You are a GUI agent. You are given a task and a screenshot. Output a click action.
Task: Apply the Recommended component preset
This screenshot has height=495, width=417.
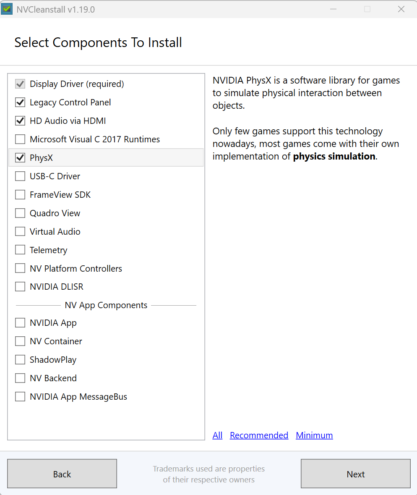259,435
